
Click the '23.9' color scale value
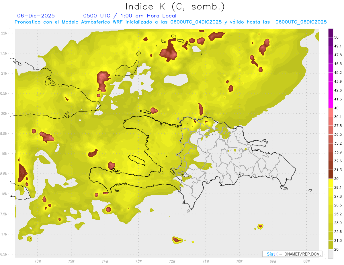tap(338, 223)
